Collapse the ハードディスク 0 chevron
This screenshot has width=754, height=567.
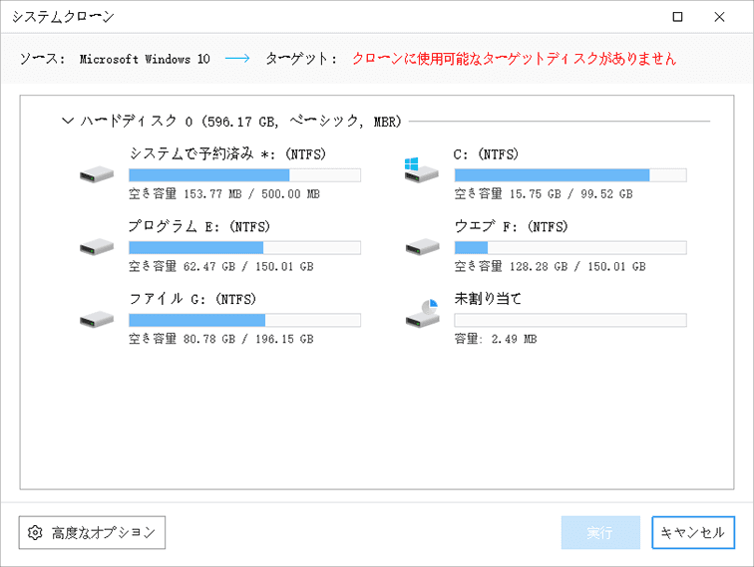(x=68, y=122)
